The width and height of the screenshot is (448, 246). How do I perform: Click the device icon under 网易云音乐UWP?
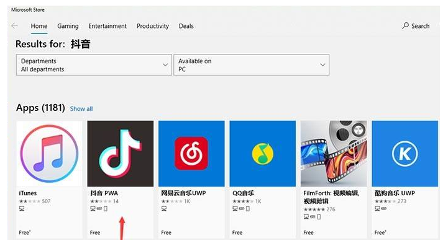[164, 209]
